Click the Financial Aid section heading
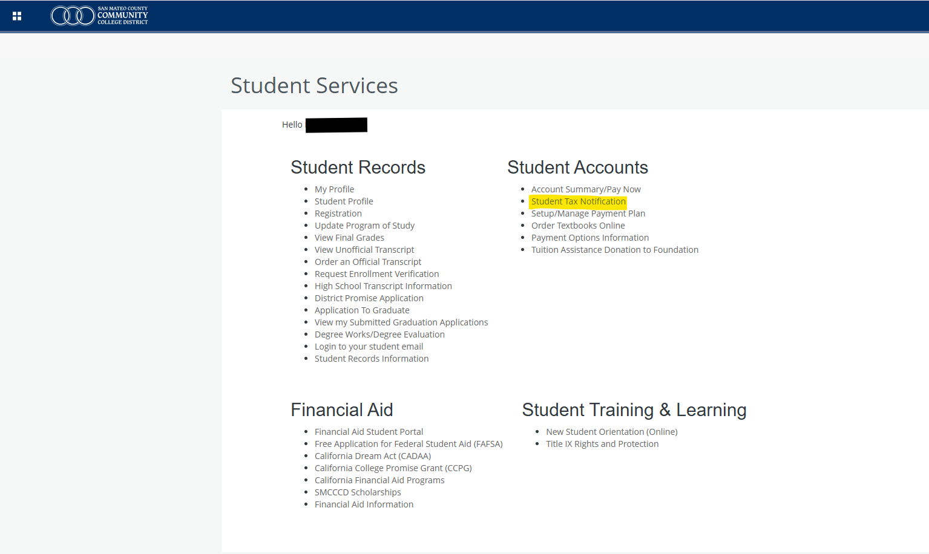929x554 pixels. (341, 409)
